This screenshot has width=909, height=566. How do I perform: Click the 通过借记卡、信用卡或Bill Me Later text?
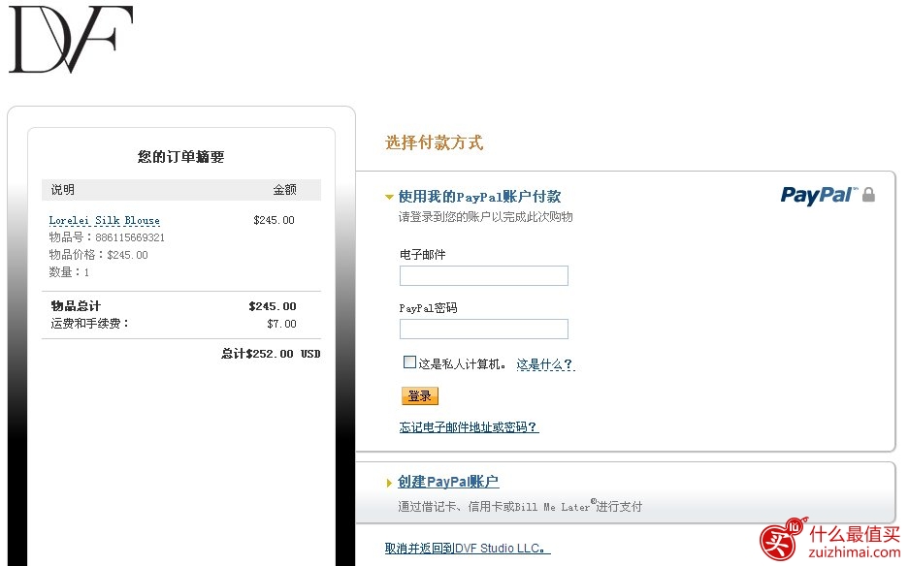520,506
